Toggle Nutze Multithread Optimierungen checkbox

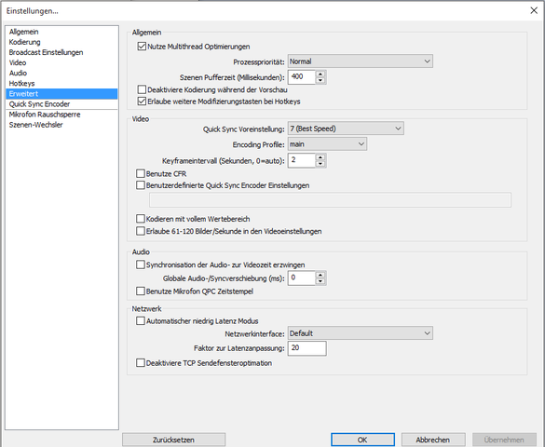142,47
